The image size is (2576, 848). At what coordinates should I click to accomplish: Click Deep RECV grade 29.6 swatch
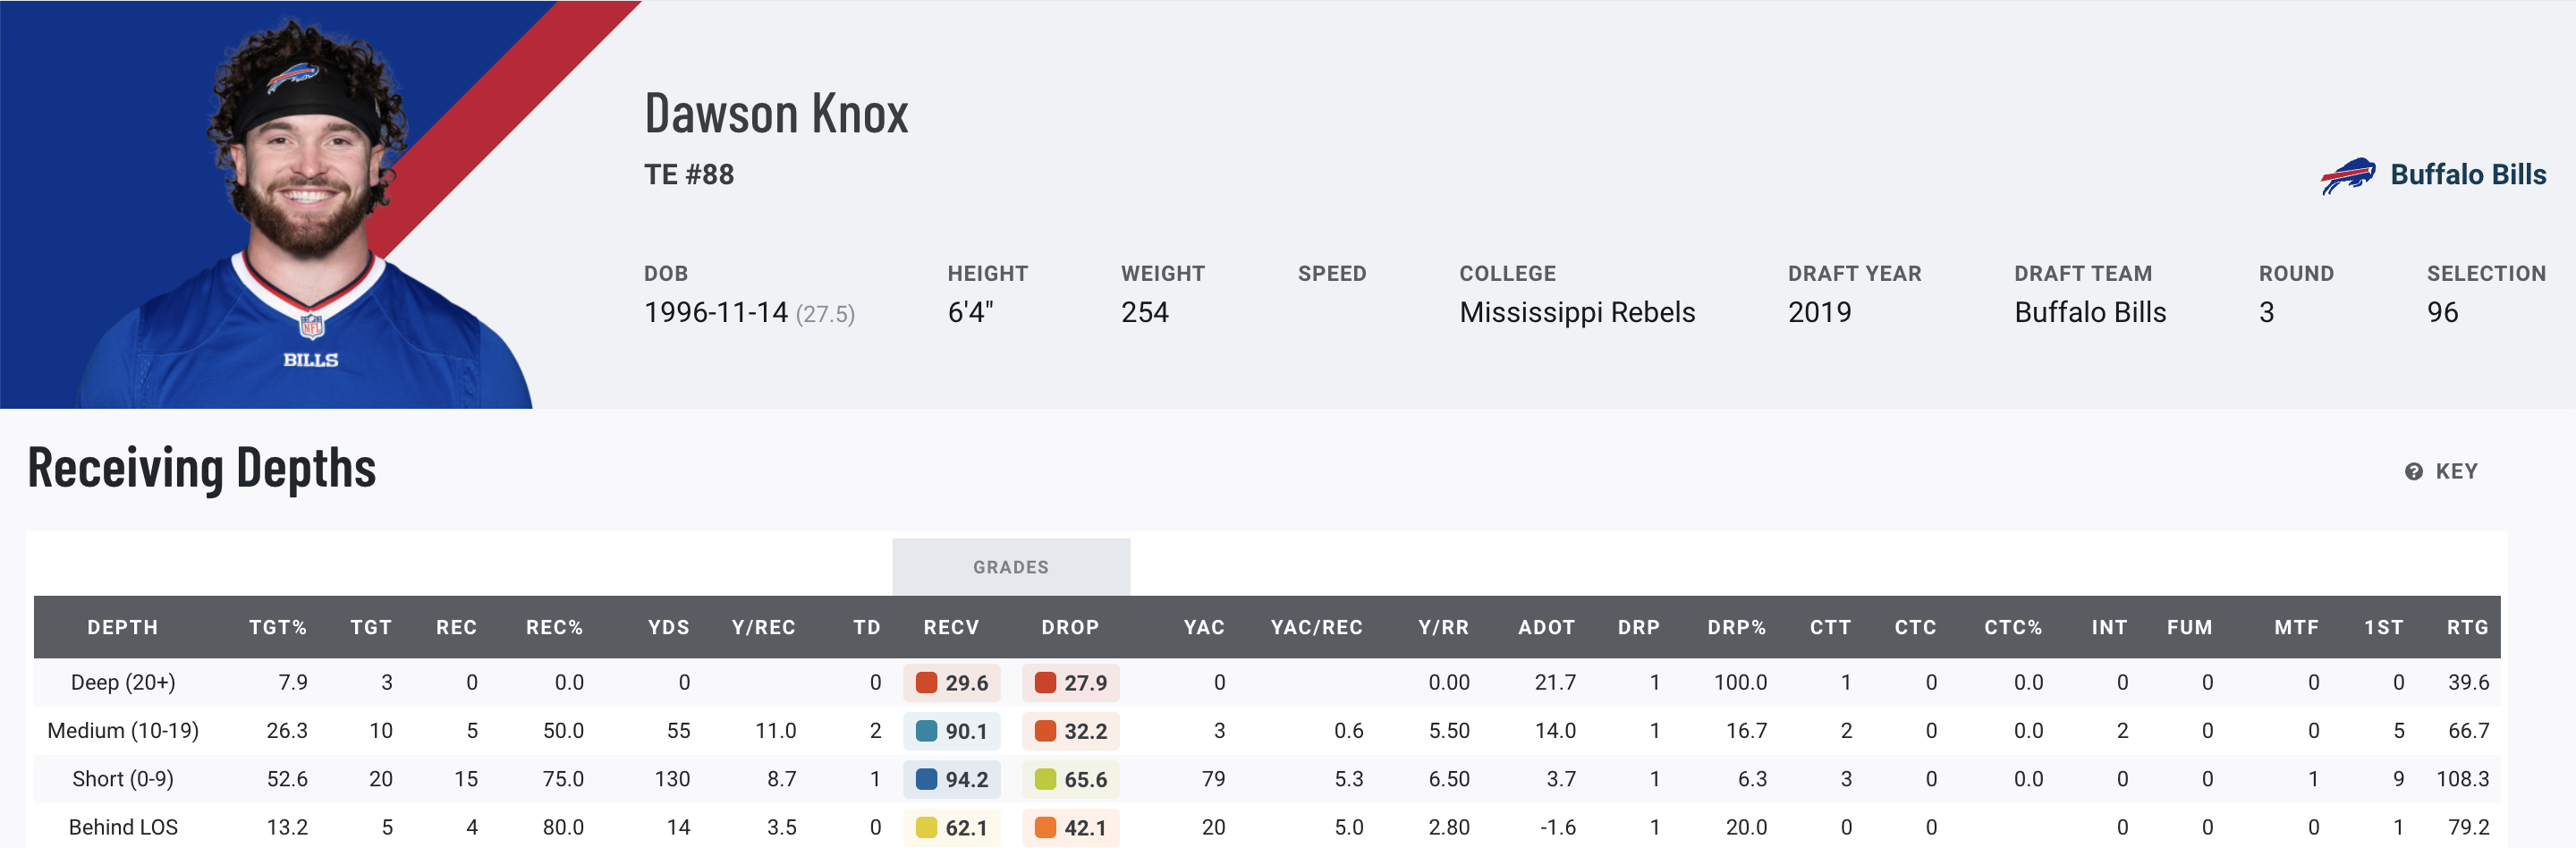(926, 683)
